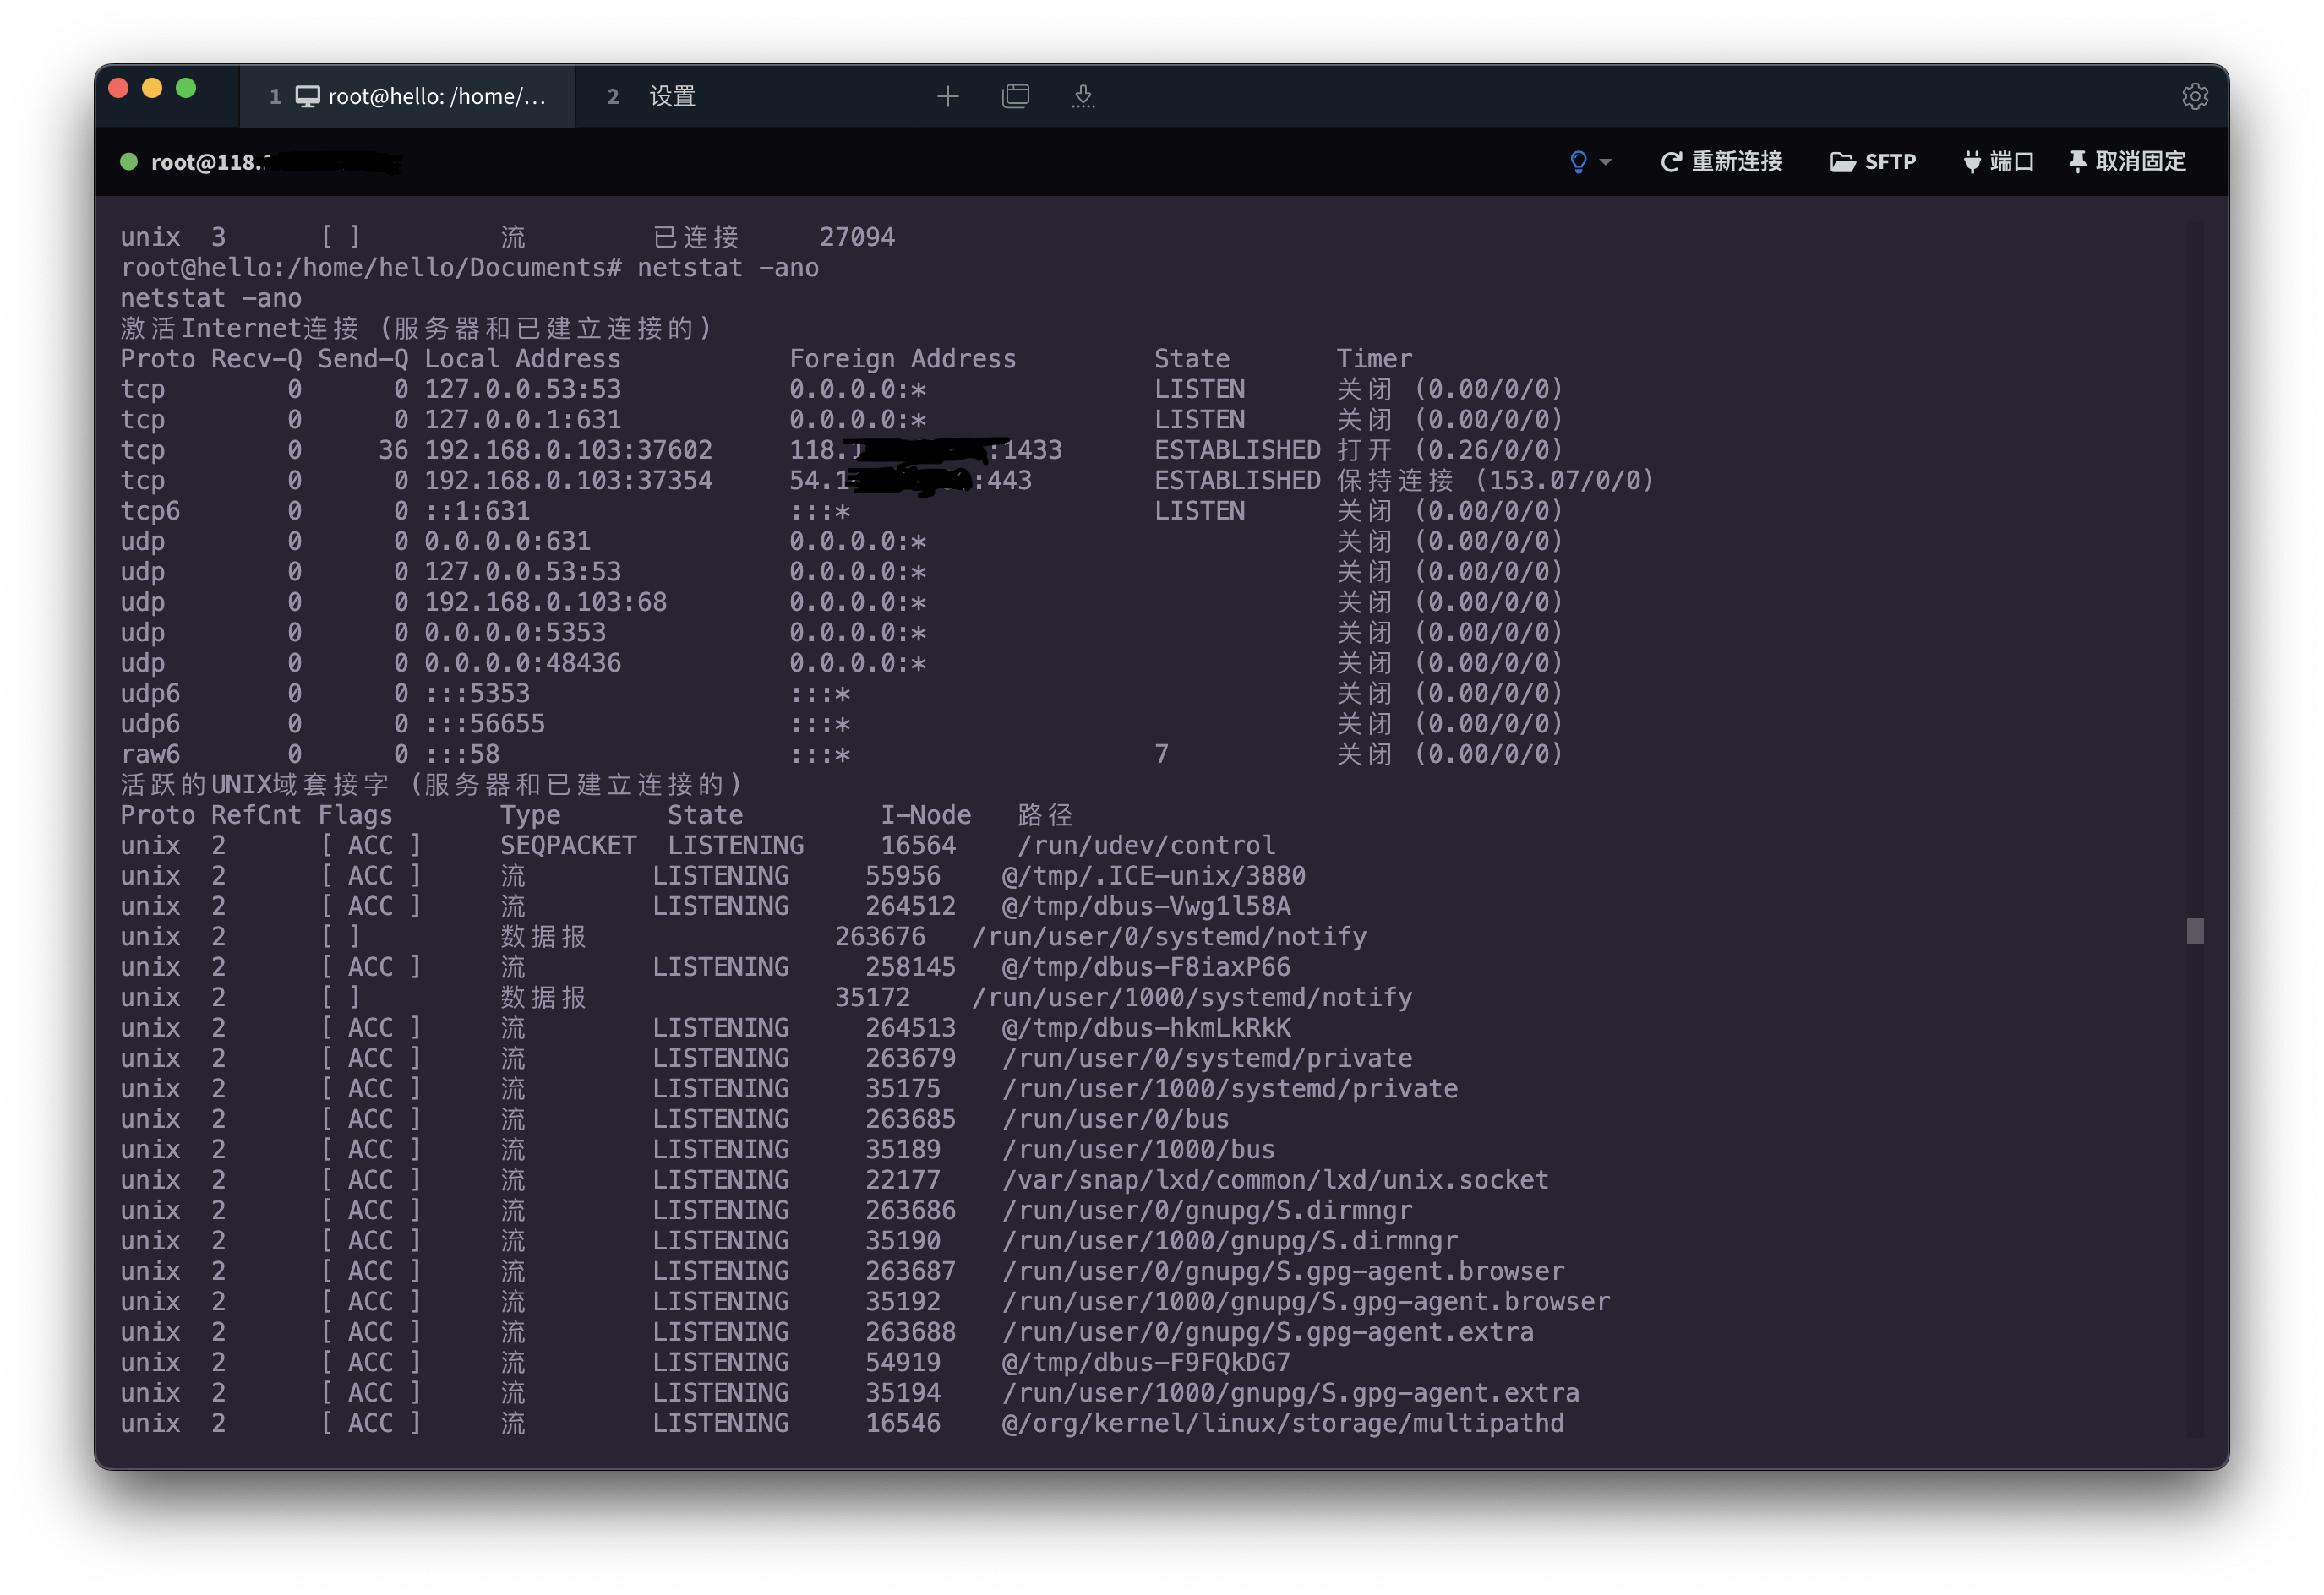Click the download transfers icon
The width and height of the screenshot is (2324, 1595).
(1083, 96)
